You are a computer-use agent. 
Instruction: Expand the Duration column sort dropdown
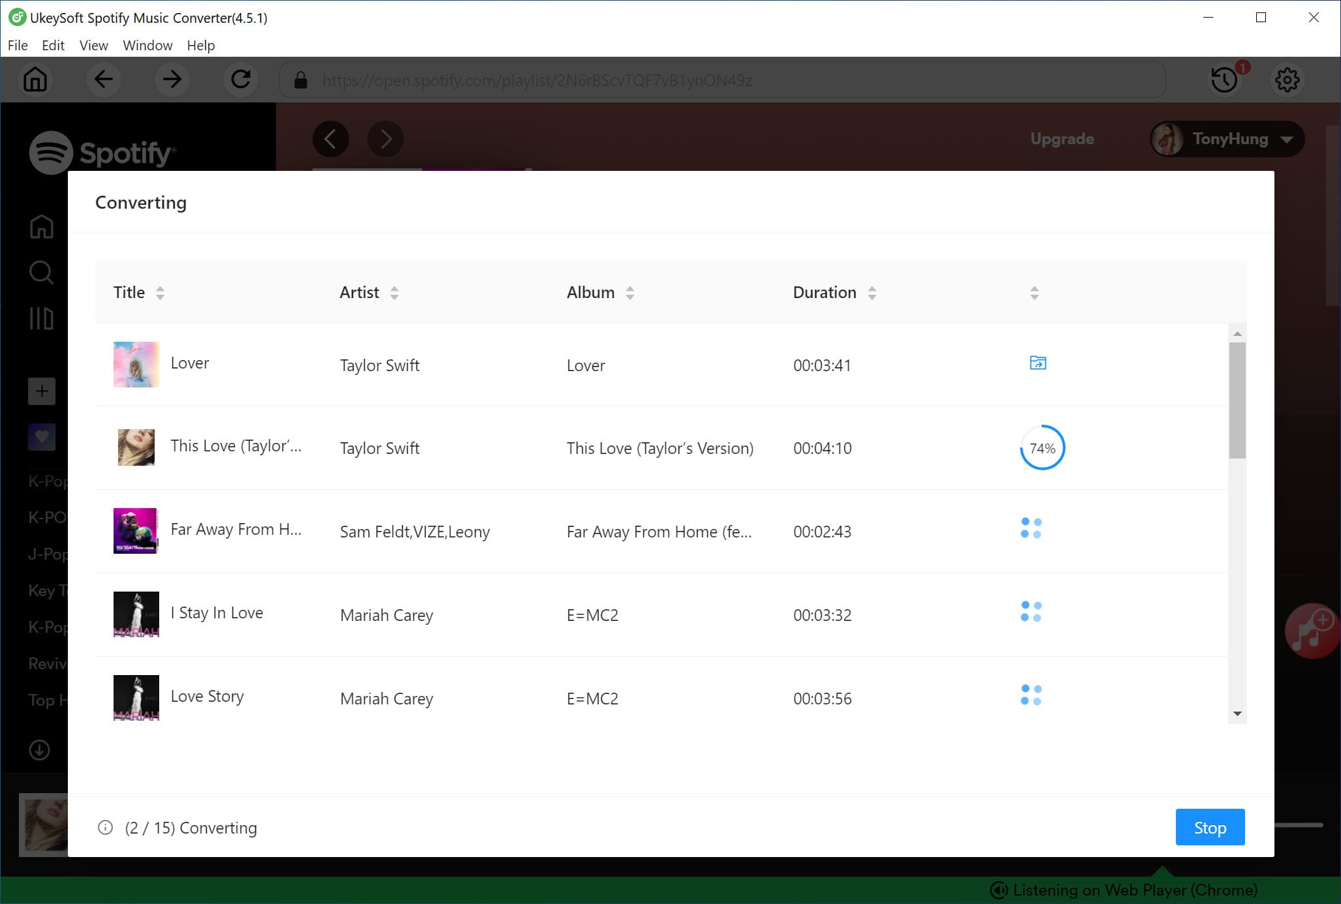pos(871,293)
